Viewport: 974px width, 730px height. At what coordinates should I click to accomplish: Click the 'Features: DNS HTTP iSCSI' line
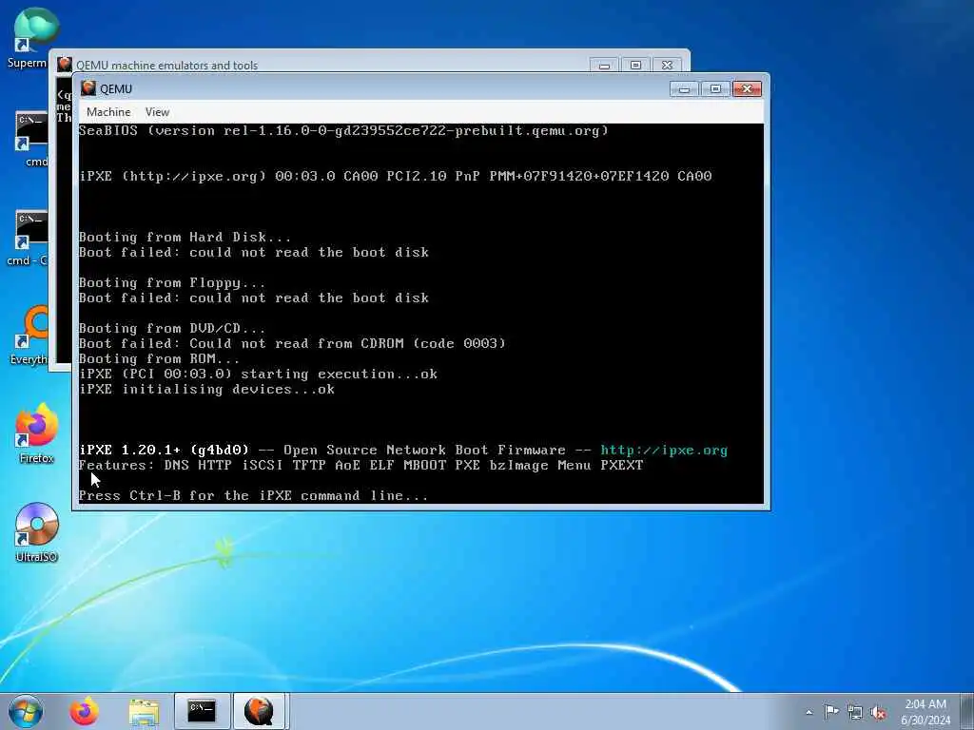pos(360,465)
